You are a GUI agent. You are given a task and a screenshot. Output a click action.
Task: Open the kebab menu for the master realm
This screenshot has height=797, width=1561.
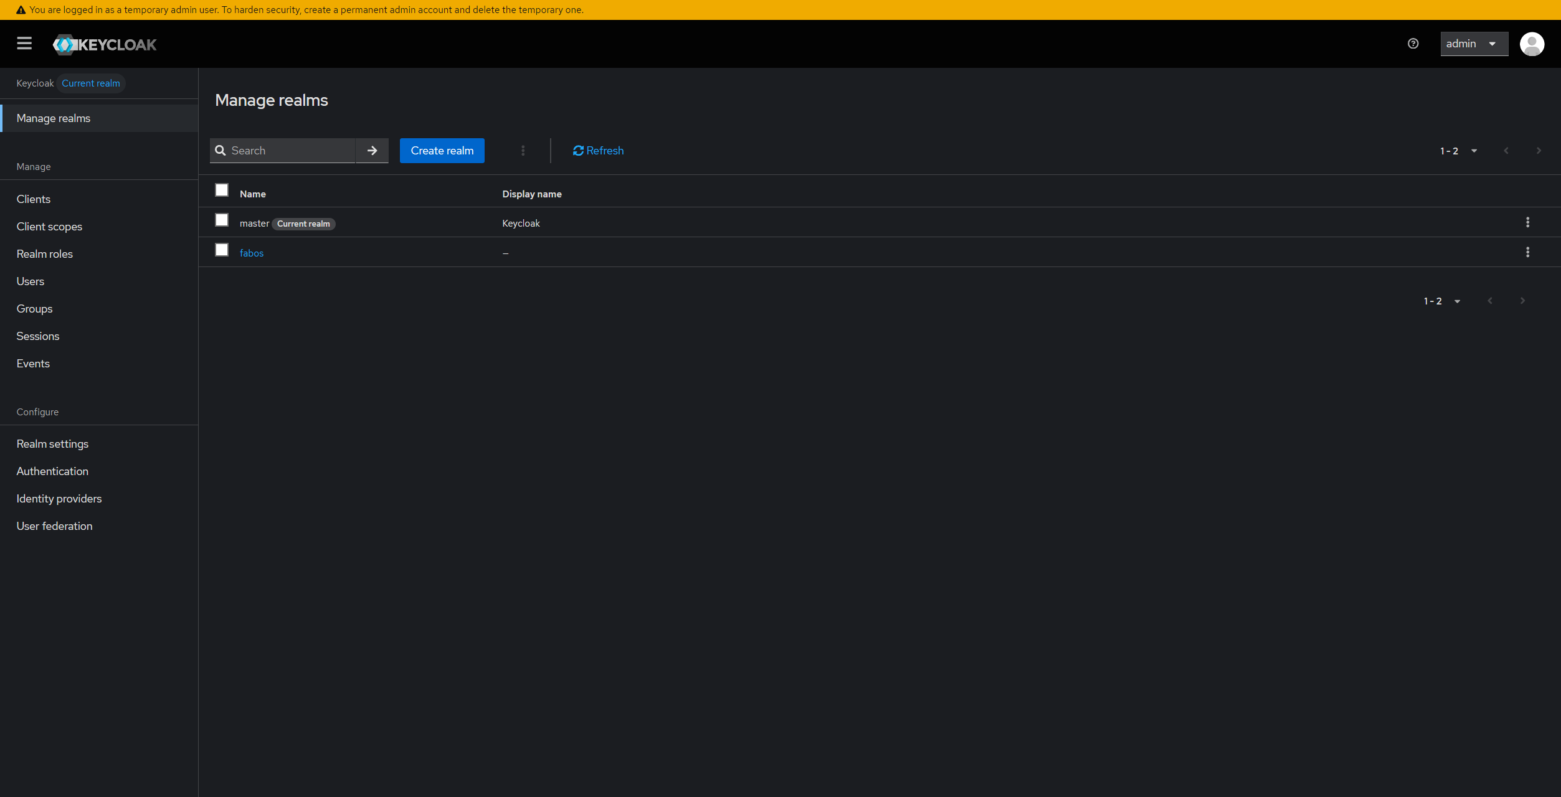coord(1529,222)
